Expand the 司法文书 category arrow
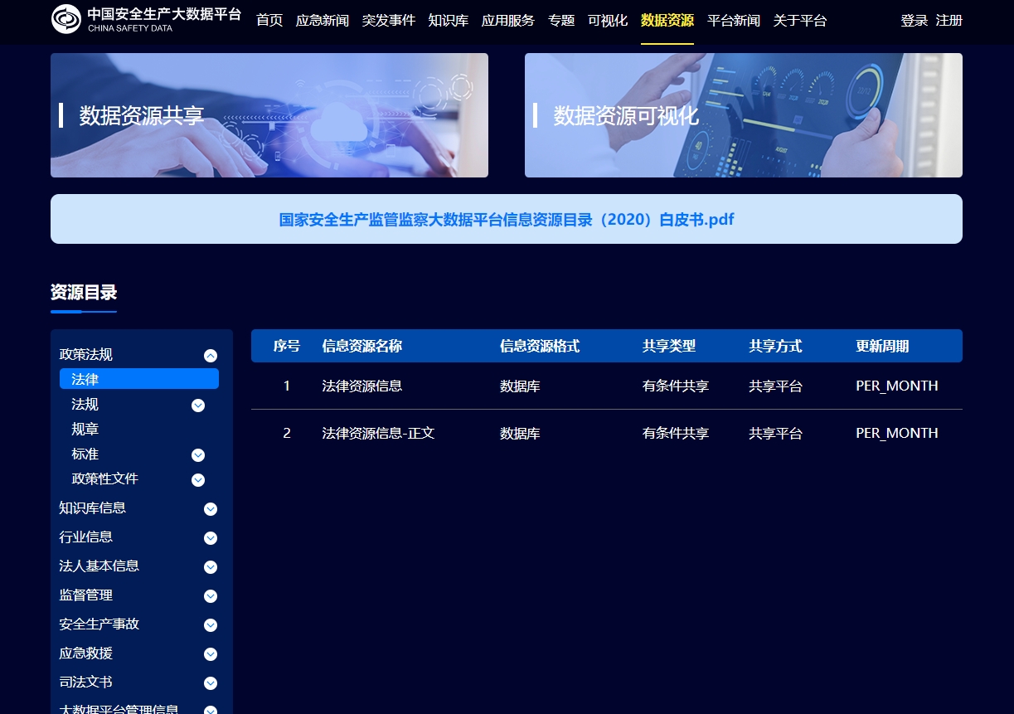The image size is (1014, 714). 211,683
